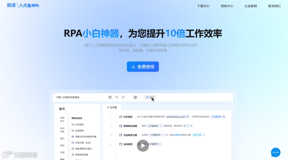
Task: Open the chat bubble in the bottom corner
Action: point(275,152)
